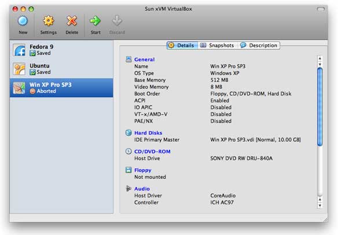This screenshot has height=235, width=338.
Task: Open Settings gear icon in toolbar
Action: point(48,21)
